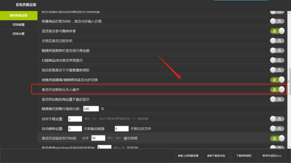Disable 退货是否参与整单抹零 switch
This screenshot has height=163, width=291.
click(277, 31)
